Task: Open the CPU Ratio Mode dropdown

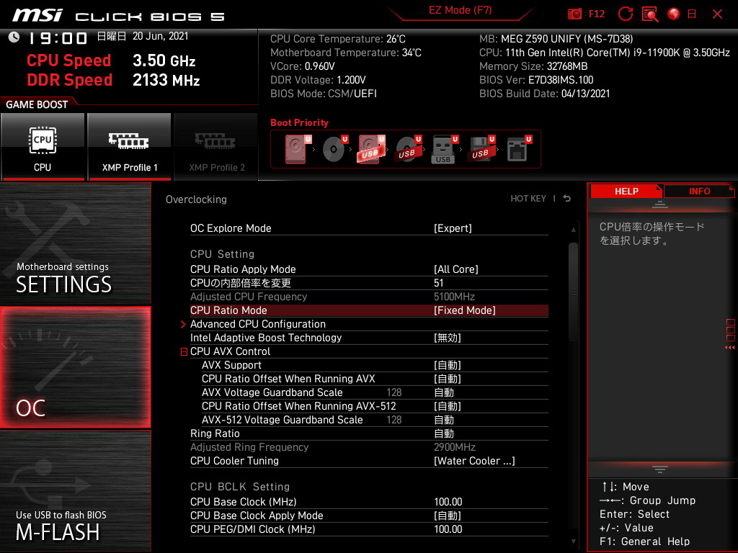Action: click(464, 310)
